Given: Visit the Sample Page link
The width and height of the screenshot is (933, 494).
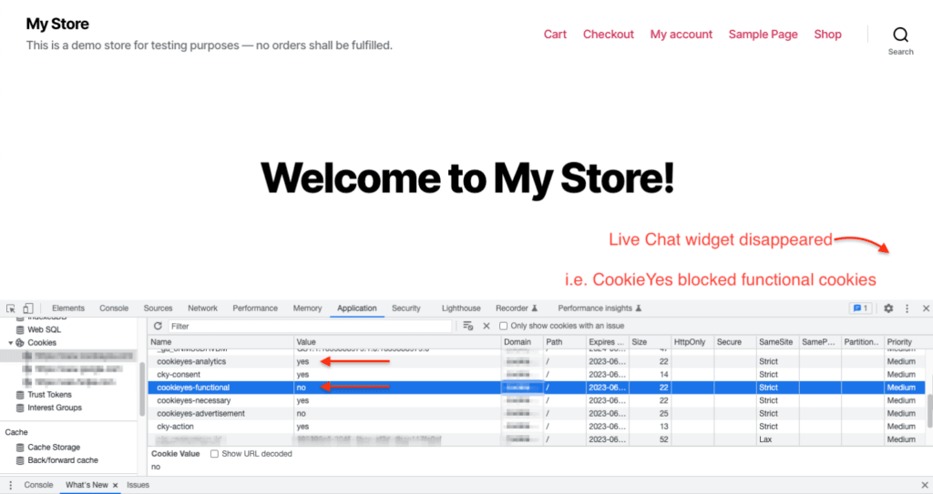Looking at the screenshot, I should point(763,35).
